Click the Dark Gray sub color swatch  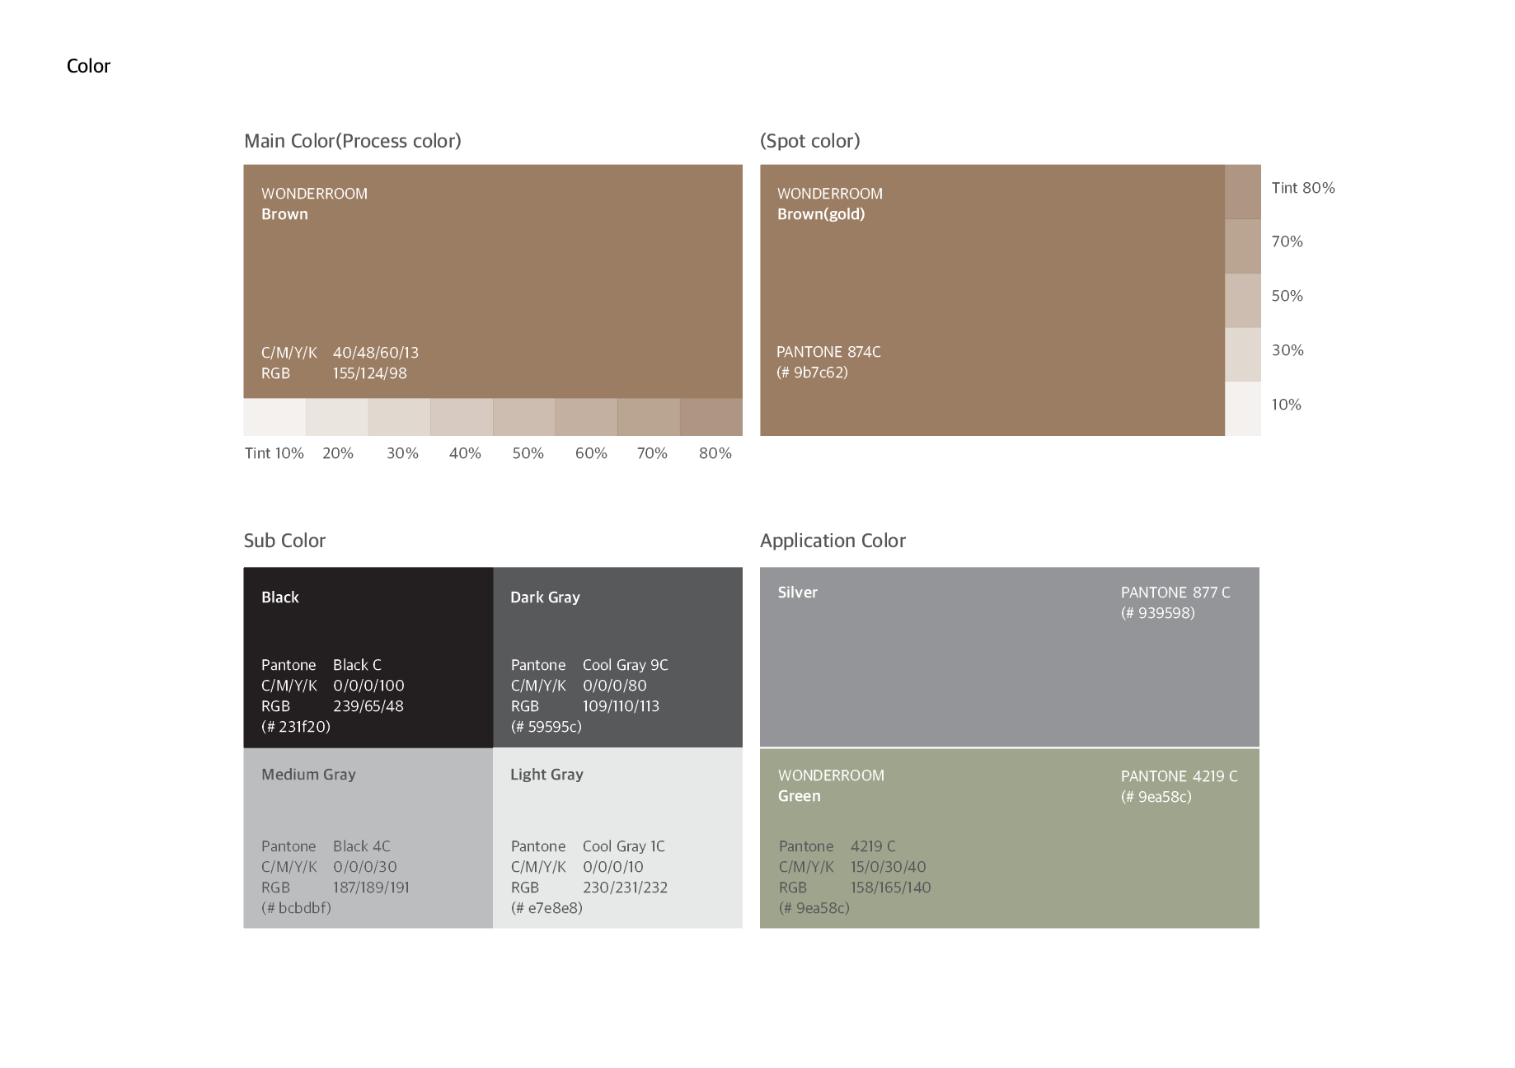[618, 658]
